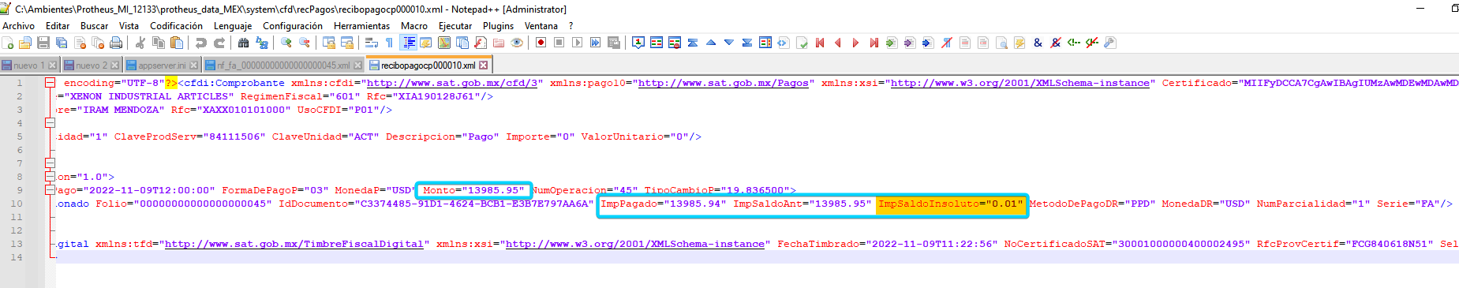Open the Archivo menu

tap(18, 26)
